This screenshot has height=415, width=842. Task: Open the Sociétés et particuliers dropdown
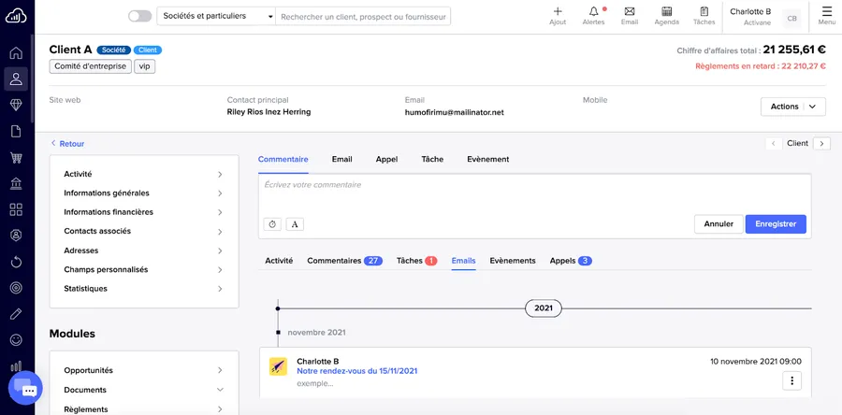pos(216,16)
